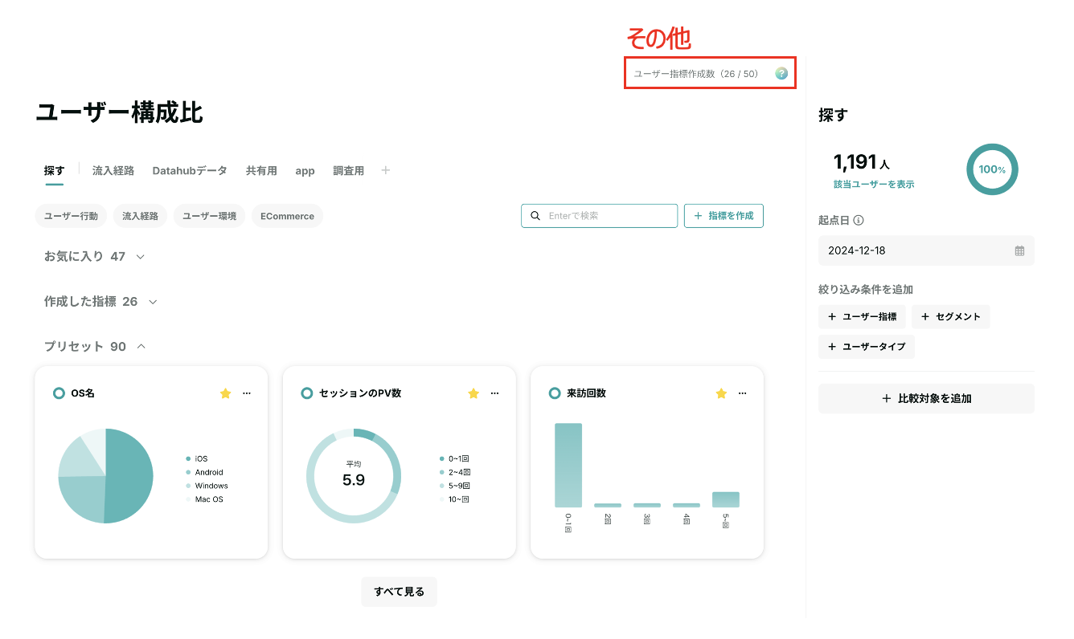Click the 10~回 legend entry
Viewport: 1074px width, 639px height.
click(x=454, y=499)
